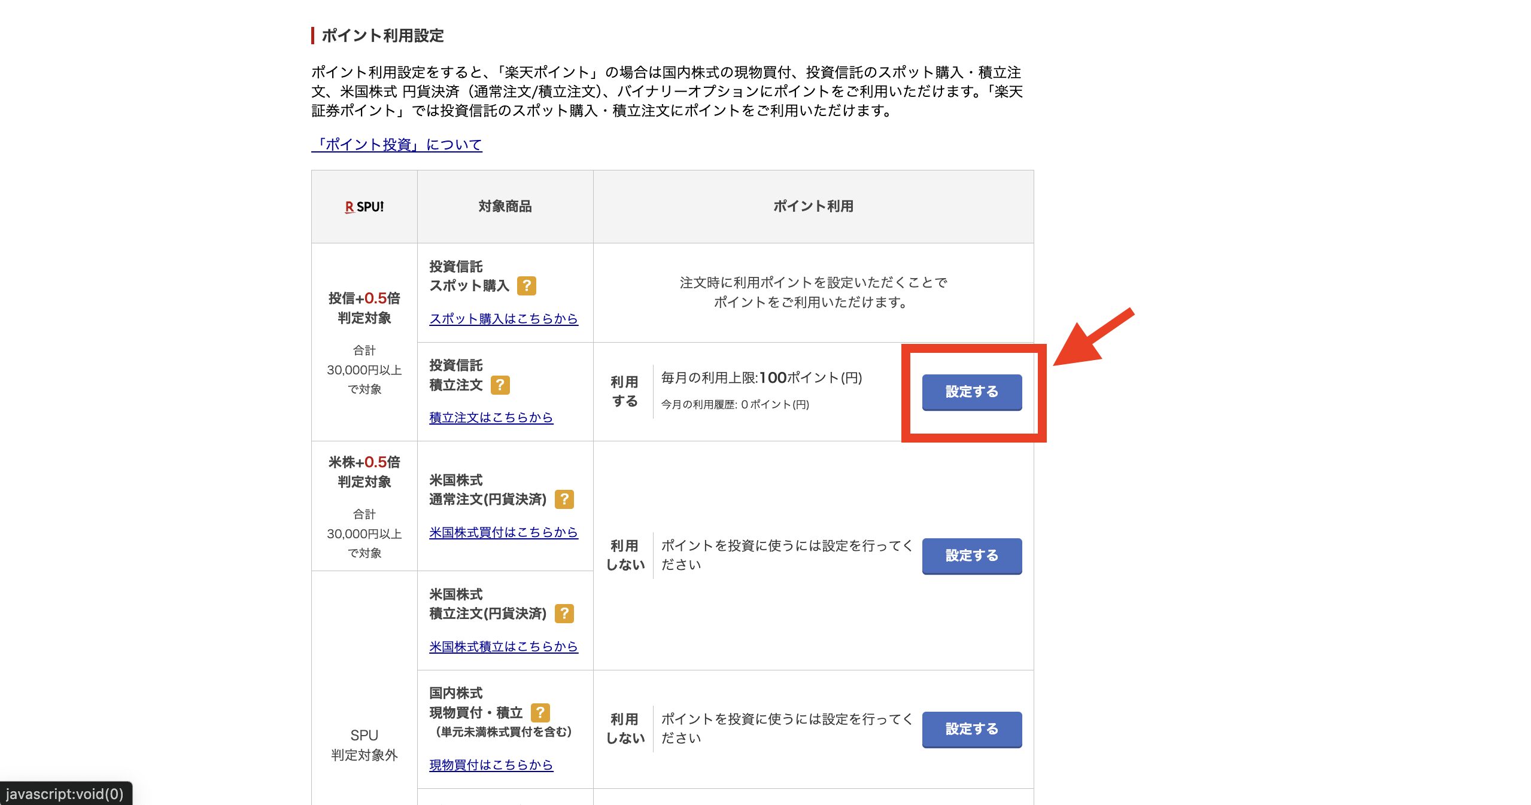1531x805 pixels.
Task: Click 利用しない status in 国内株式 row
Action: point(625,729)
